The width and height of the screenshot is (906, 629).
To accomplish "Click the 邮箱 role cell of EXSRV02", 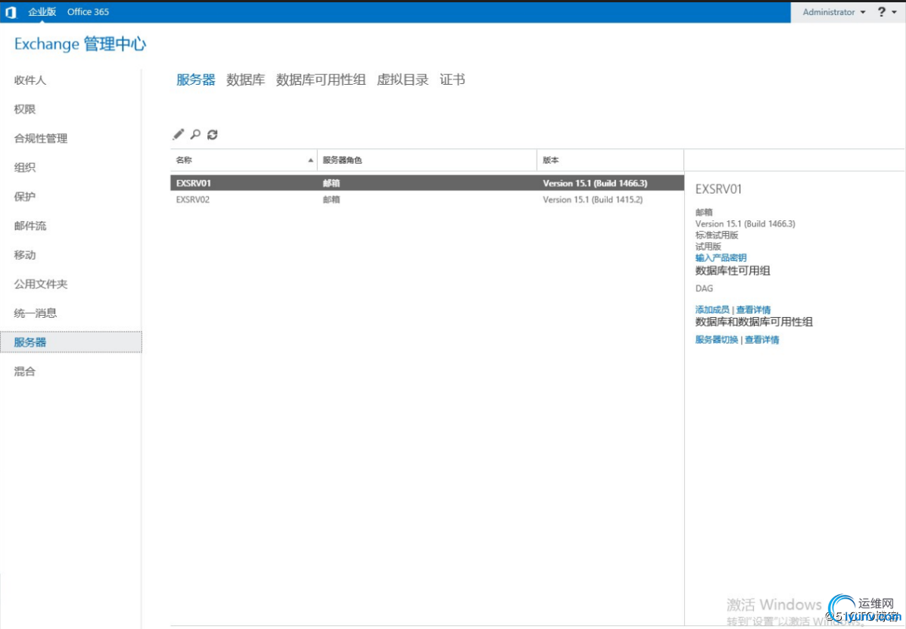I will coord(332,200).
